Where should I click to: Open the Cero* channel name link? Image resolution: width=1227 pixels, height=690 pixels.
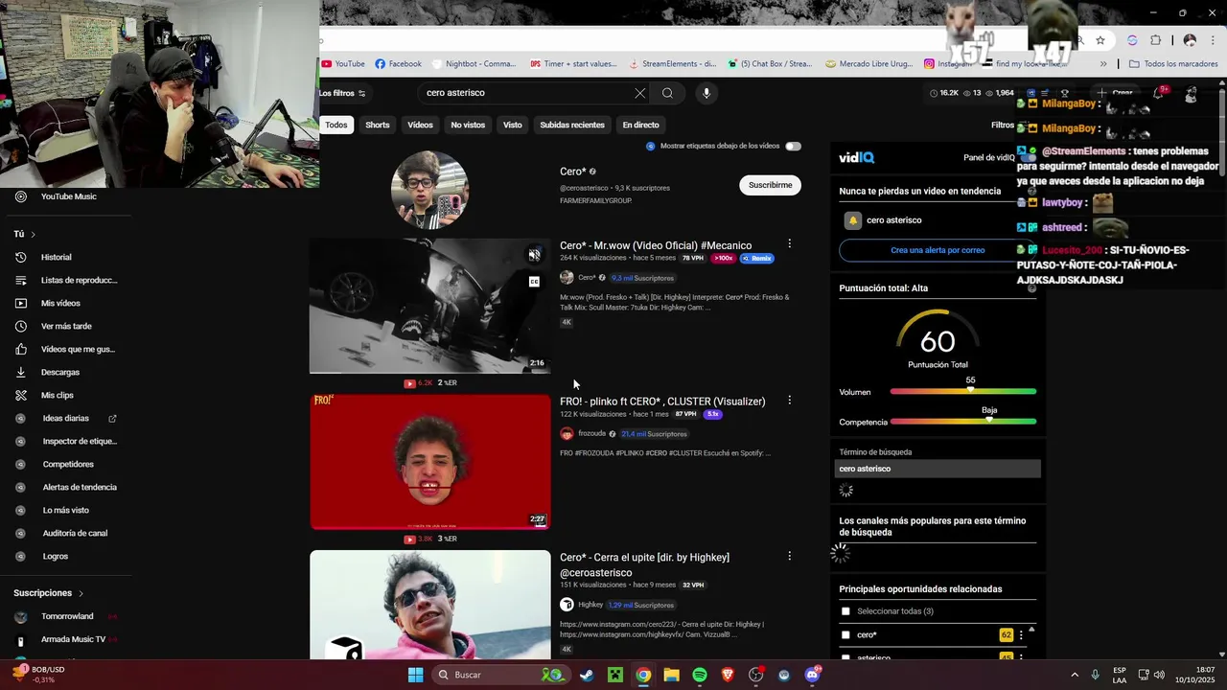573,172
